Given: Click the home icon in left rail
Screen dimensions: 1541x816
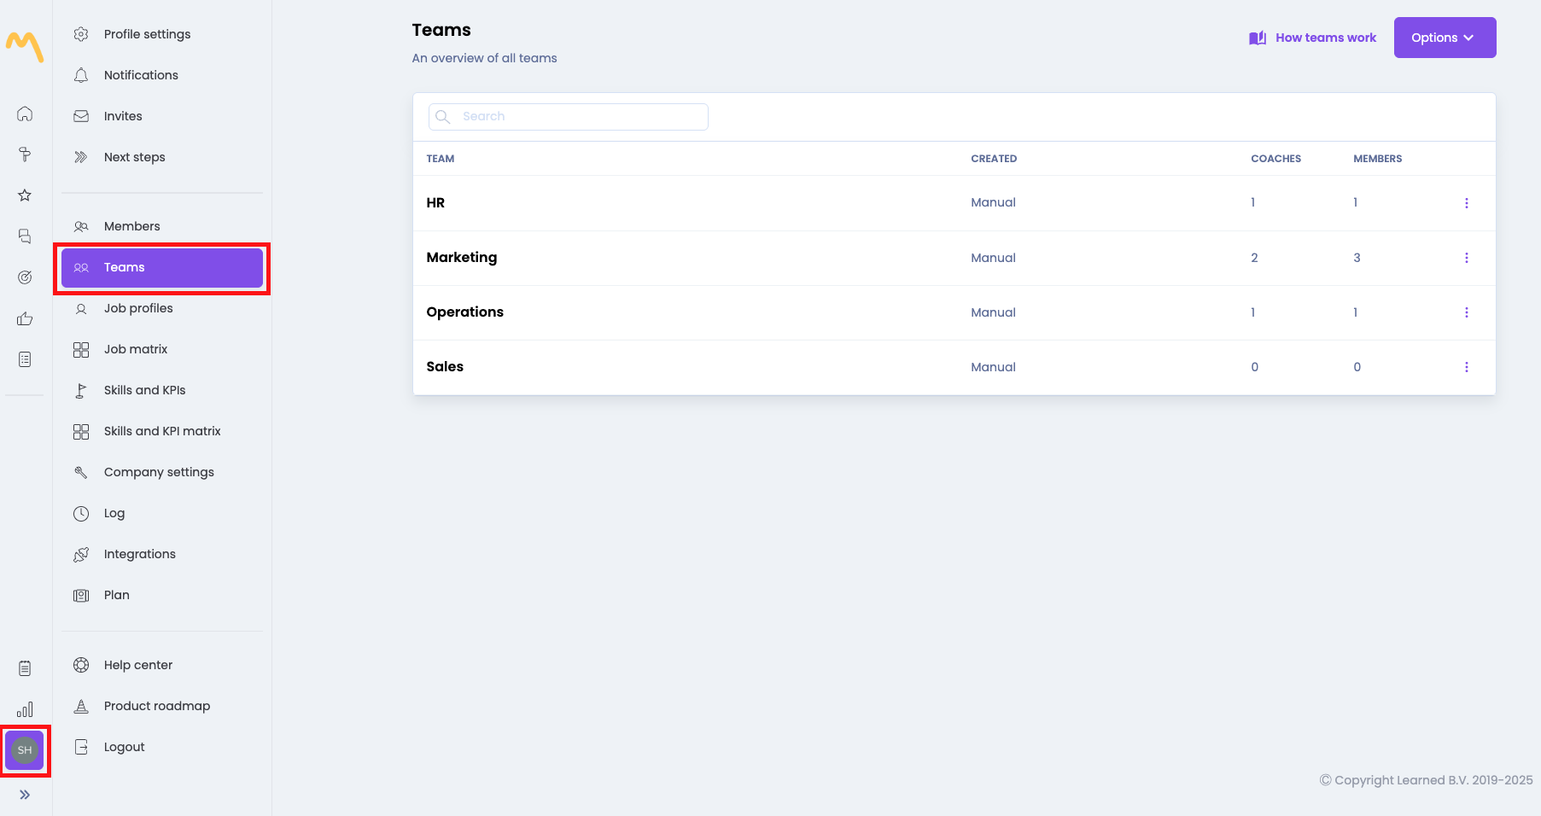Looking at the screenshot, I should pyautogui.click(x=25, y=114).
